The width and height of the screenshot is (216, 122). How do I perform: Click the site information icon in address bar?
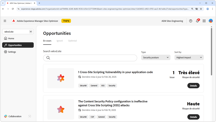(18, 9)
